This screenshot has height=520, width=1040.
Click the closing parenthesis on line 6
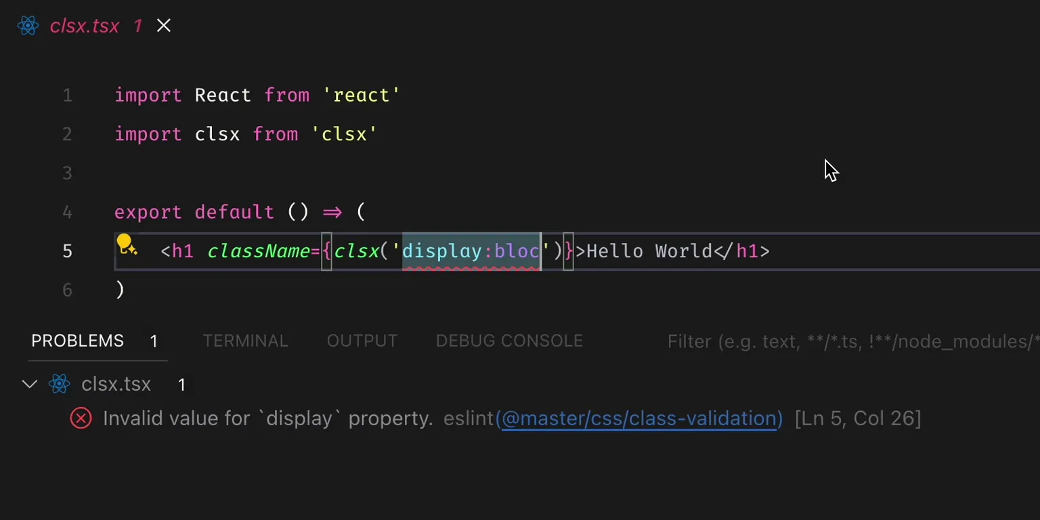tap(120, 290)
